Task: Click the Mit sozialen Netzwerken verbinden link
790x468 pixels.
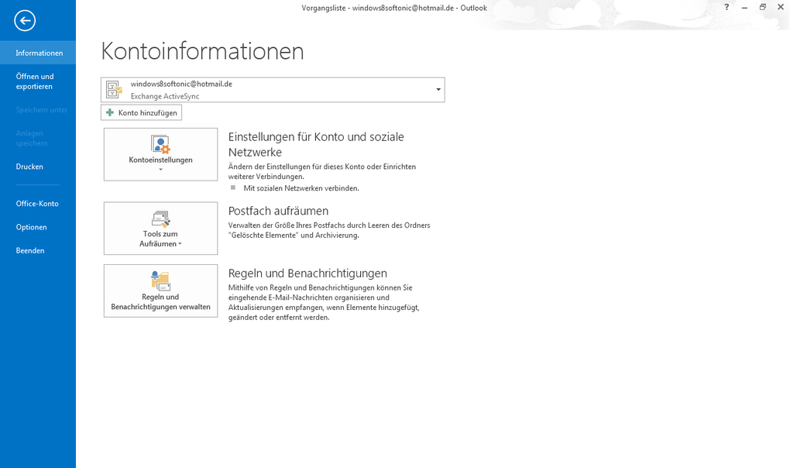Action: tap(301, 188)
